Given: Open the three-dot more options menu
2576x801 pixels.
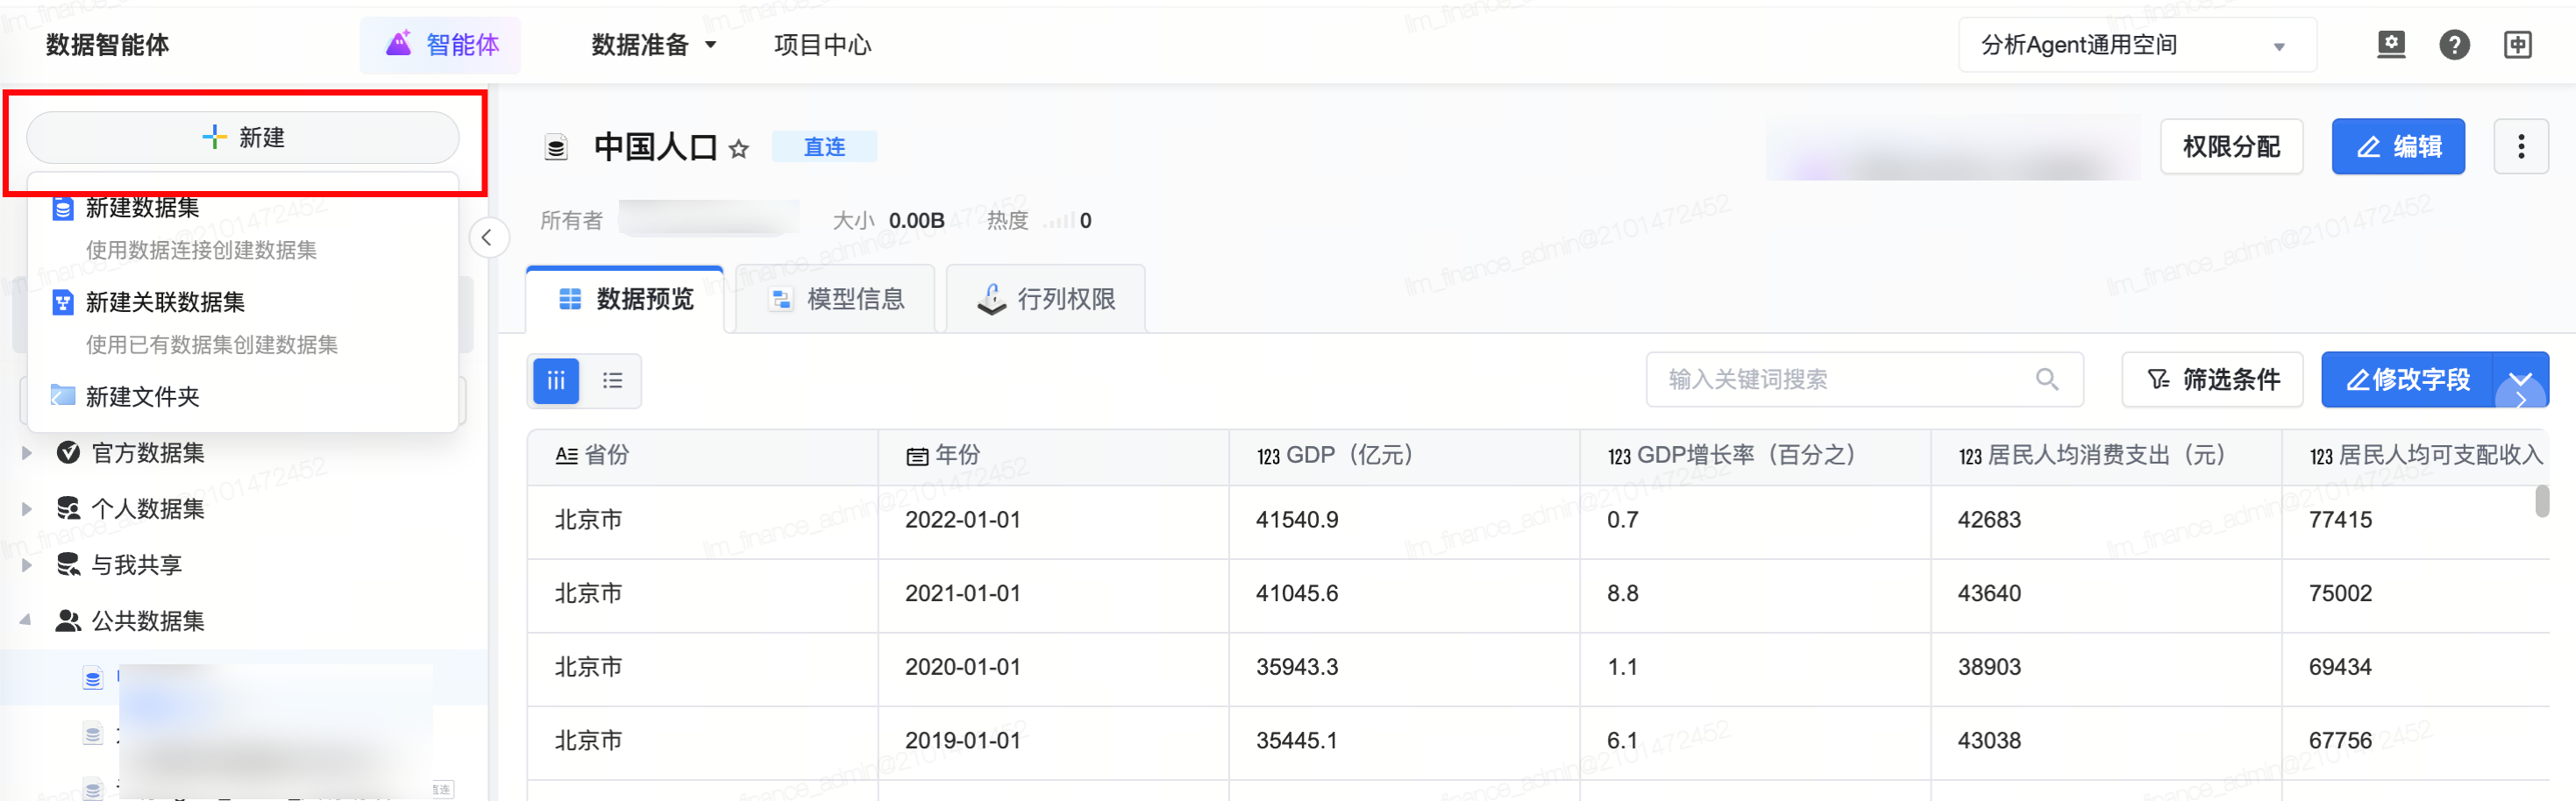Looking at the screenshot, I should pos(2520,147).
